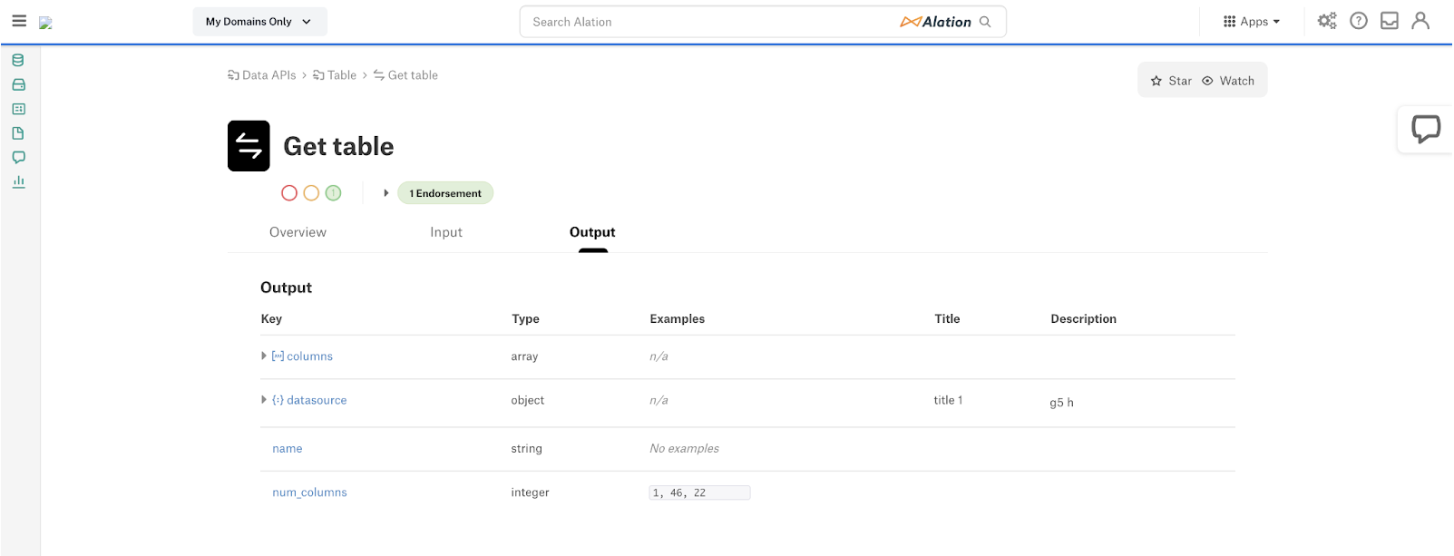Open the storage drive icon in the sidebar
This screenshot has height=556, width=1454.
click(18, 85)
